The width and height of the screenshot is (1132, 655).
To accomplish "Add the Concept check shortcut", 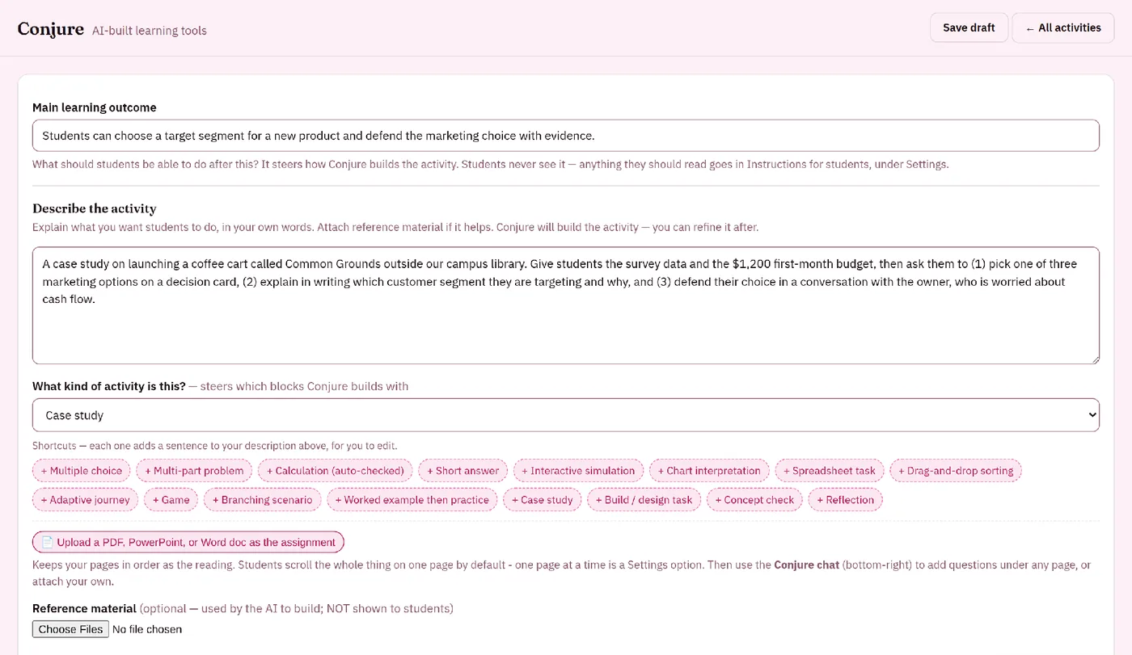I will click(x=755, y=500).
